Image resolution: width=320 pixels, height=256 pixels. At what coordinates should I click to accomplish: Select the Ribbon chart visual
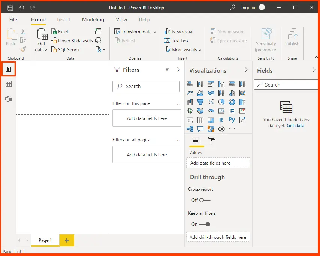[x=242, y=93]
